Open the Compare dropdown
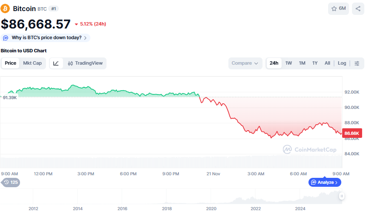Screen dimensions: 366x214 [245, 63]
